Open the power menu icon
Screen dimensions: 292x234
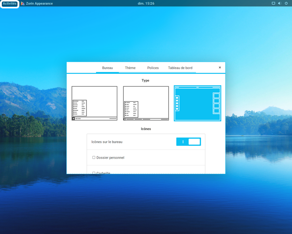(x=286, y=3)
